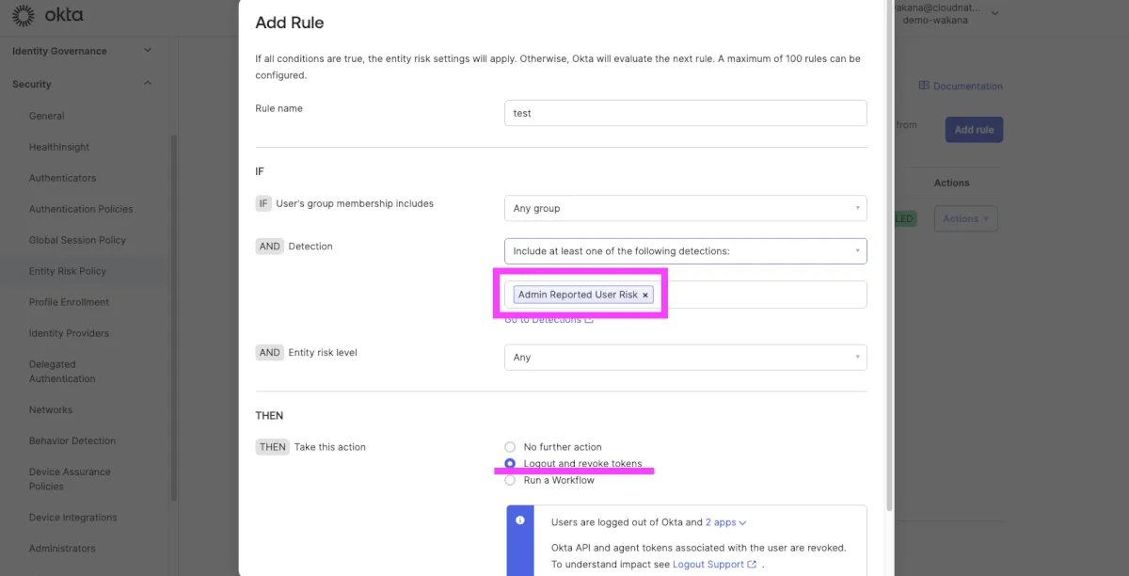Click the info icon in the blue panel
Image resolution: width=1129 pixels, height=576 pixels.
(520, 520)
